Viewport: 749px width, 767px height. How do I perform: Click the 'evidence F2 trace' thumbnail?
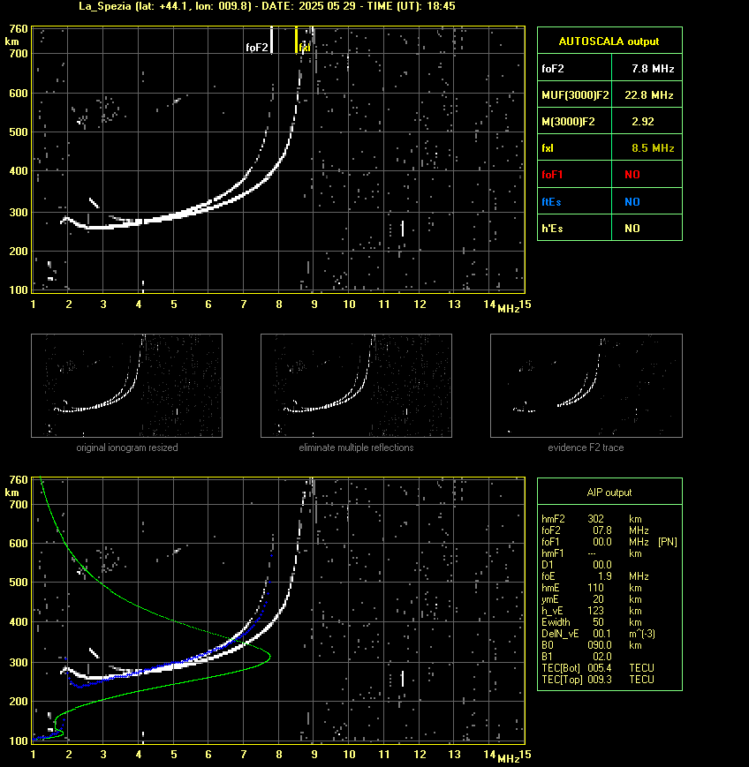point(586,386)
